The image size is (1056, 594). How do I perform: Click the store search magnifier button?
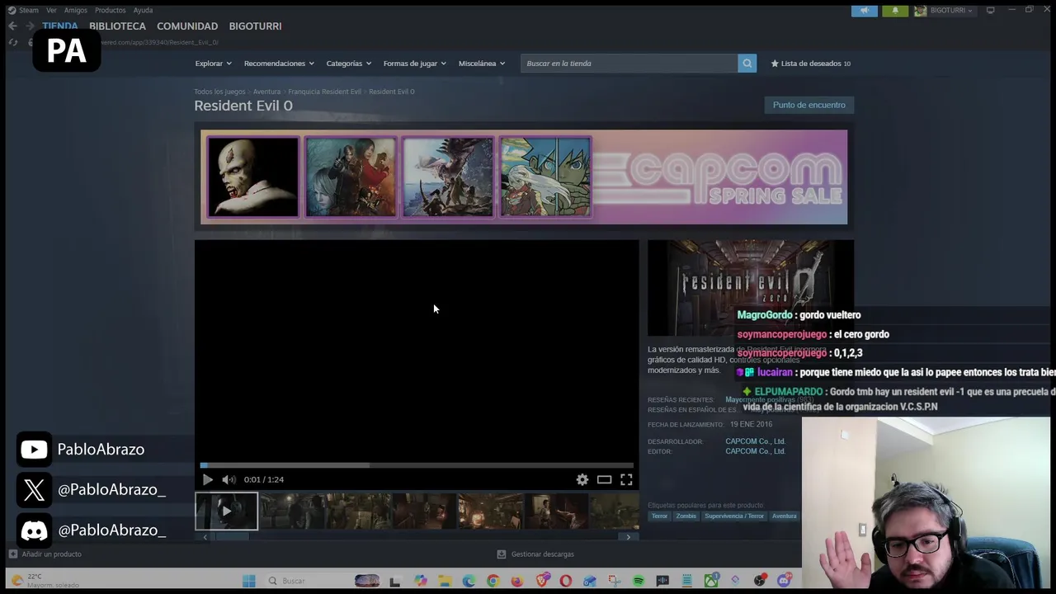click(747, 64)
